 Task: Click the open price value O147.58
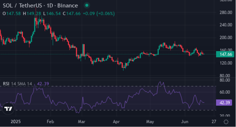point(12,14)
